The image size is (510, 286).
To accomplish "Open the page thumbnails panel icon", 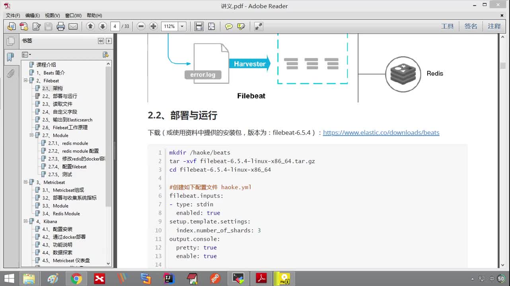I will (11, 41).
